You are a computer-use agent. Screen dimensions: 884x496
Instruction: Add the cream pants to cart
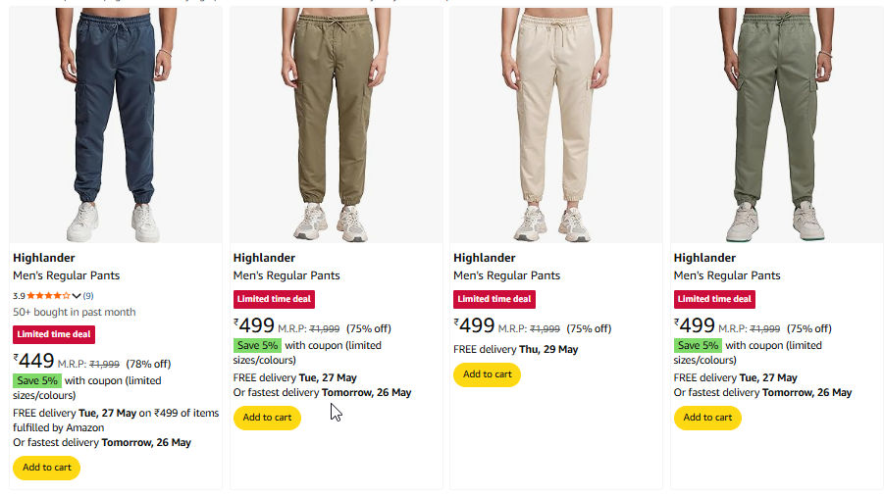488,373
